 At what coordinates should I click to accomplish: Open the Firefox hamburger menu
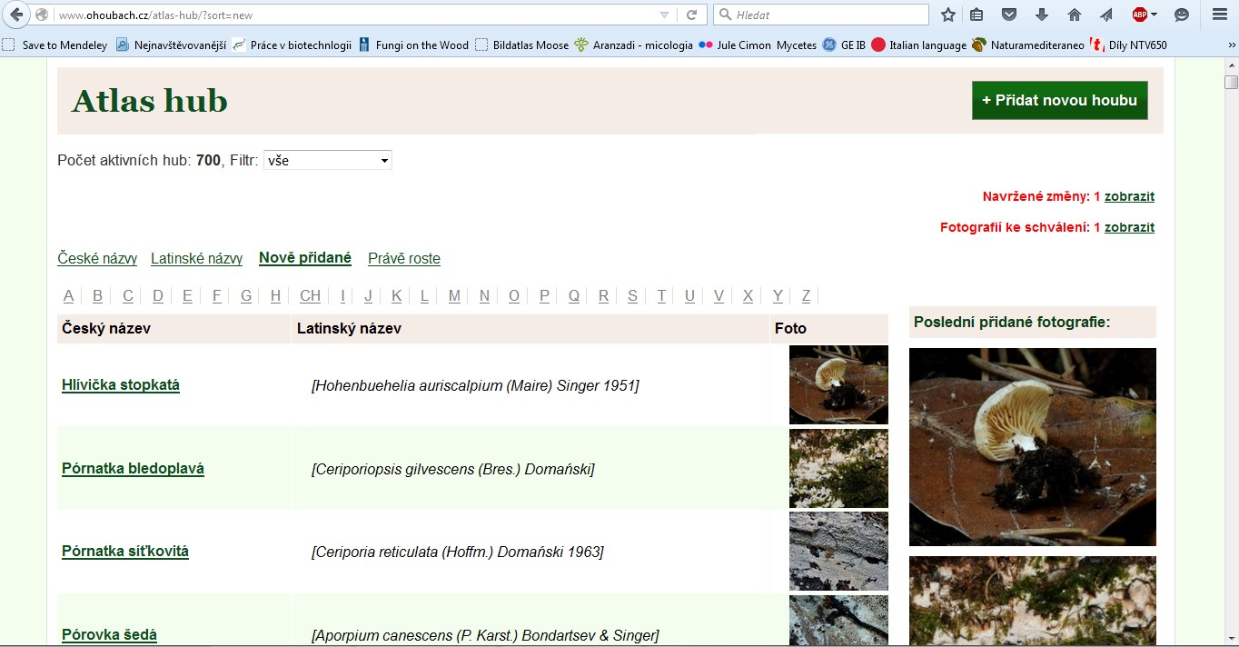(x=1220, y=15)
